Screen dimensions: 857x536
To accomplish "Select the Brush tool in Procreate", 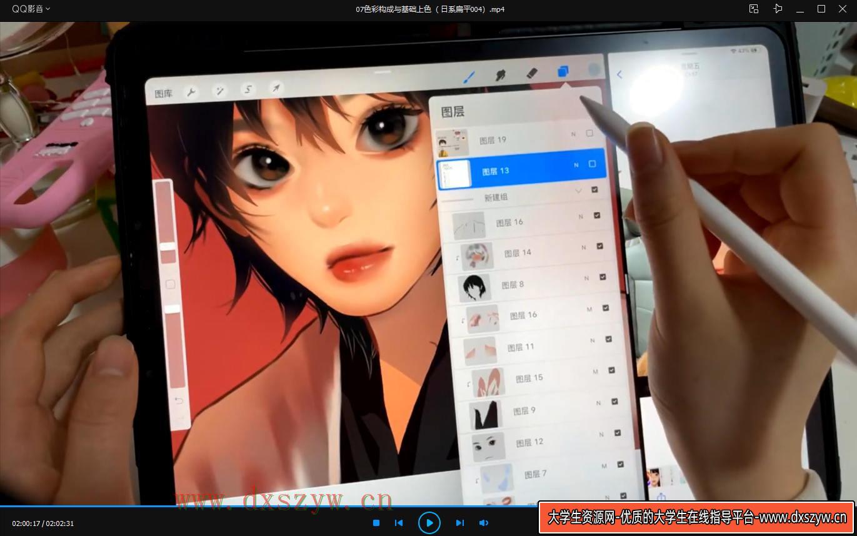I will click(469, 78).
